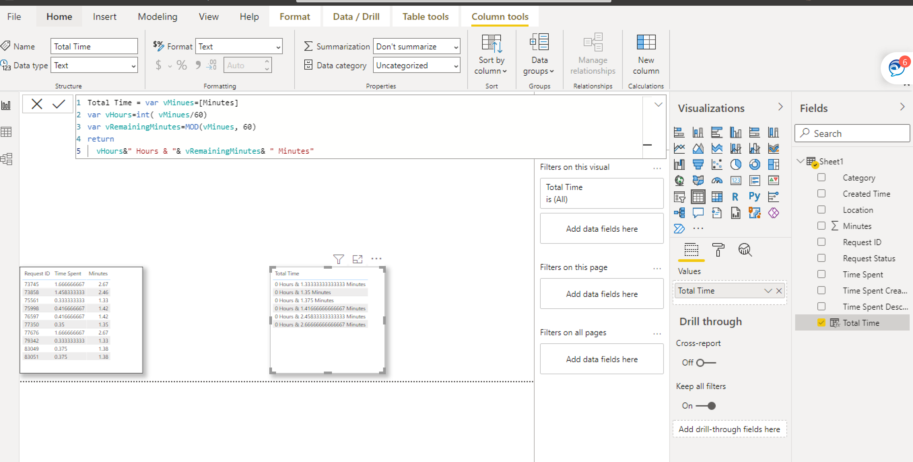The image size is (913, 462).
Task: Click Add drill-through fields here well
Action: [730, 429]
